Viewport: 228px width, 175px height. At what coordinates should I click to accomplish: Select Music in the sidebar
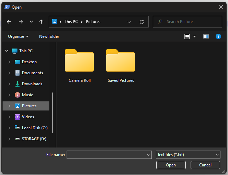[27, 95]
